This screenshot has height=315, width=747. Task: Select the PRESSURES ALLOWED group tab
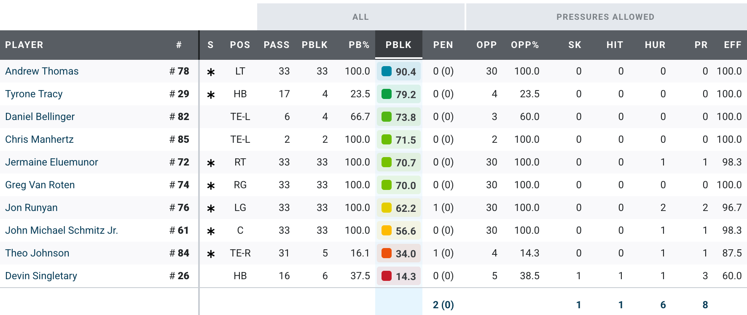[x=605, y=17]
